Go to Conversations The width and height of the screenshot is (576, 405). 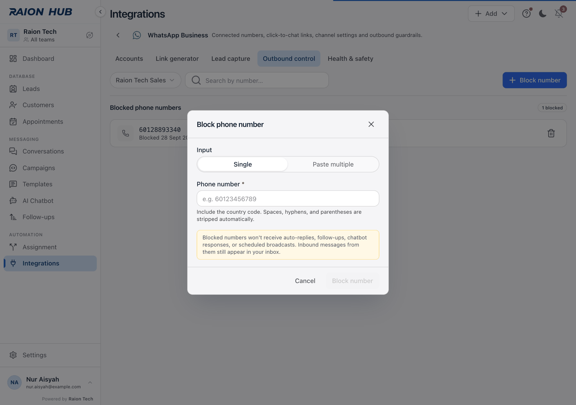(x=50, y=152)
